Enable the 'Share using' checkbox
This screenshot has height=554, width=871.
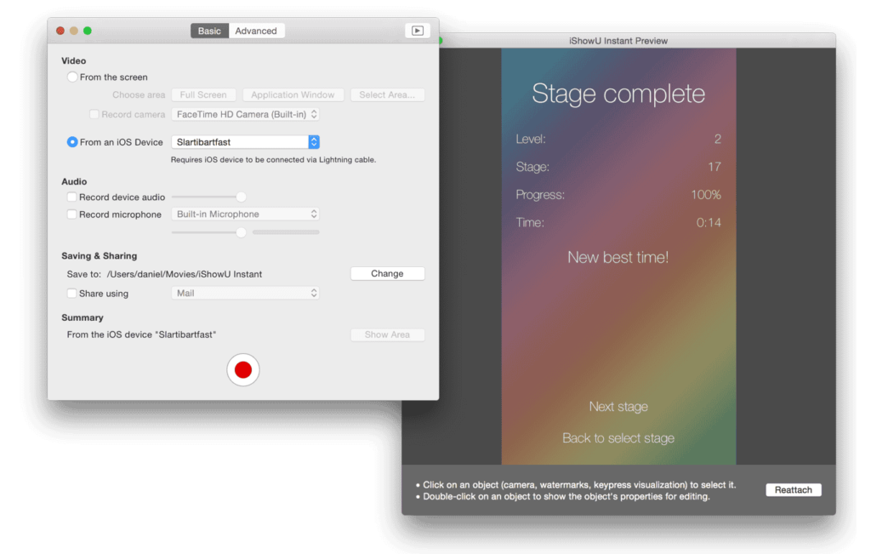(71, 293)
